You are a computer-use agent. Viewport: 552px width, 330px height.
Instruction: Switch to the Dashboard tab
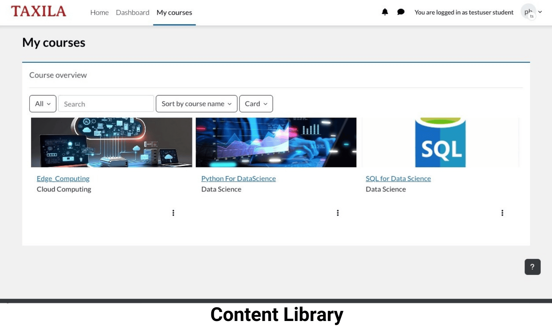click(x=133, y=13)
